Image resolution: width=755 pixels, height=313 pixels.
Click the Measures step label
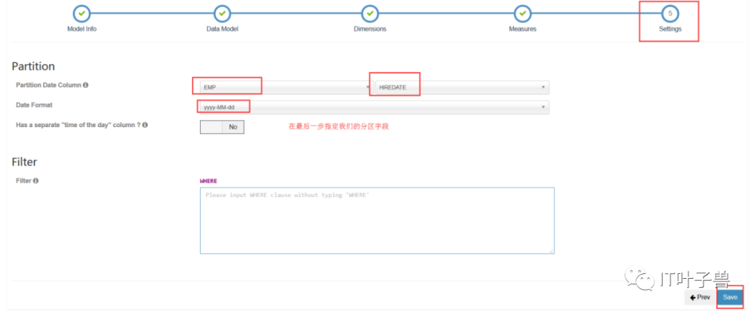pyautogui.click(x=522, y=29)
